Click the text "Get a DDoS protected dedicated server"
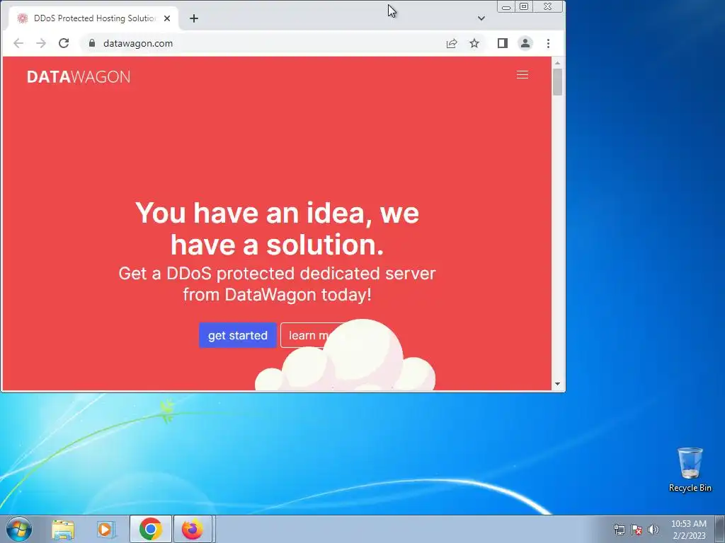This screenshot has height=543, width=725. click(277, 274)
